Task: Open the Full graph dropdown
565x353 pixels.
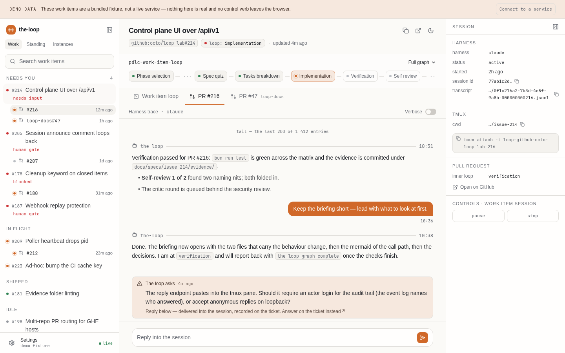Action: [422, 62]
